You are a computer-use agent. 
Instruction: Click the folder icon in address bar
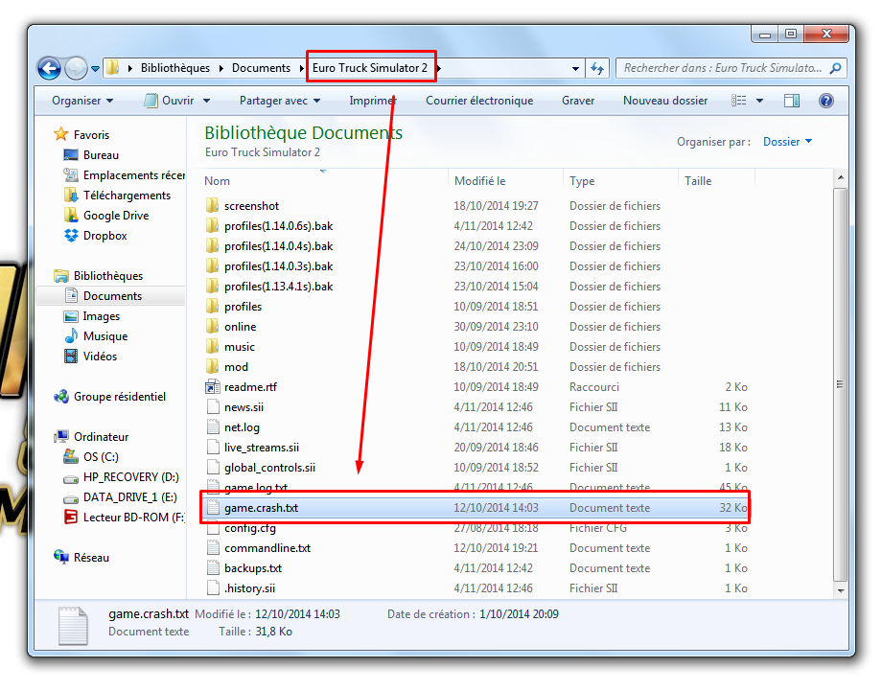[x=112, y=68]
